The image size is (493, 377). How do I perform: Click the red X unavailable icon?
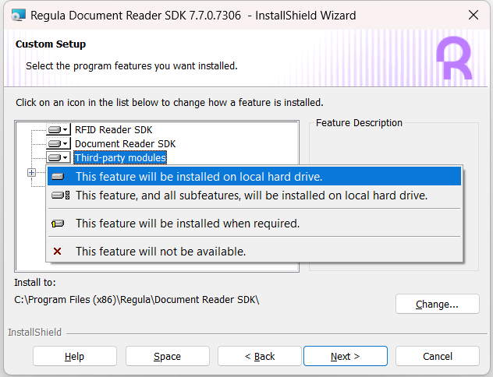click(x=57, y=252)
